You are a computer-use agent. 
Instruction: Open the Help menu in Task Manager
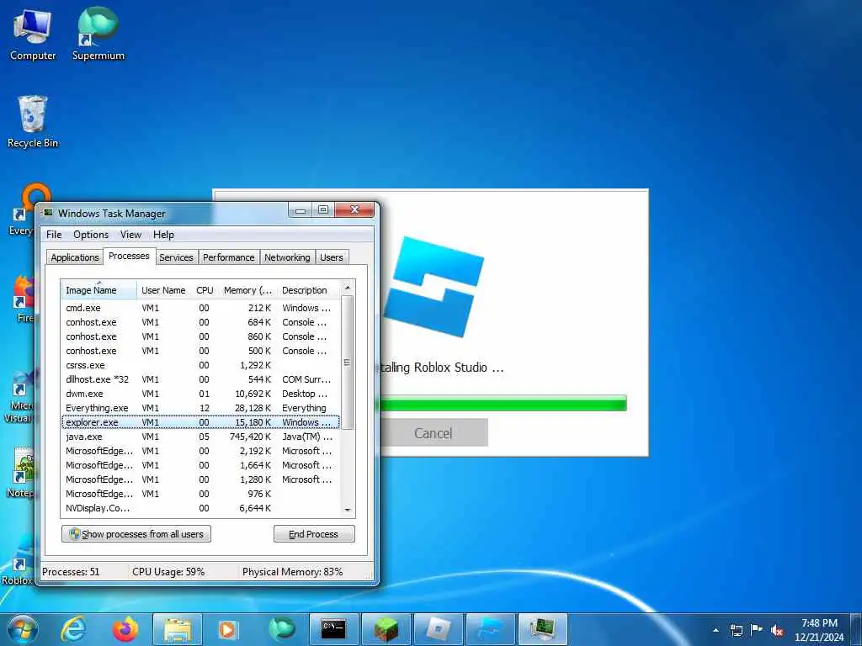click(x=163, y=235)
